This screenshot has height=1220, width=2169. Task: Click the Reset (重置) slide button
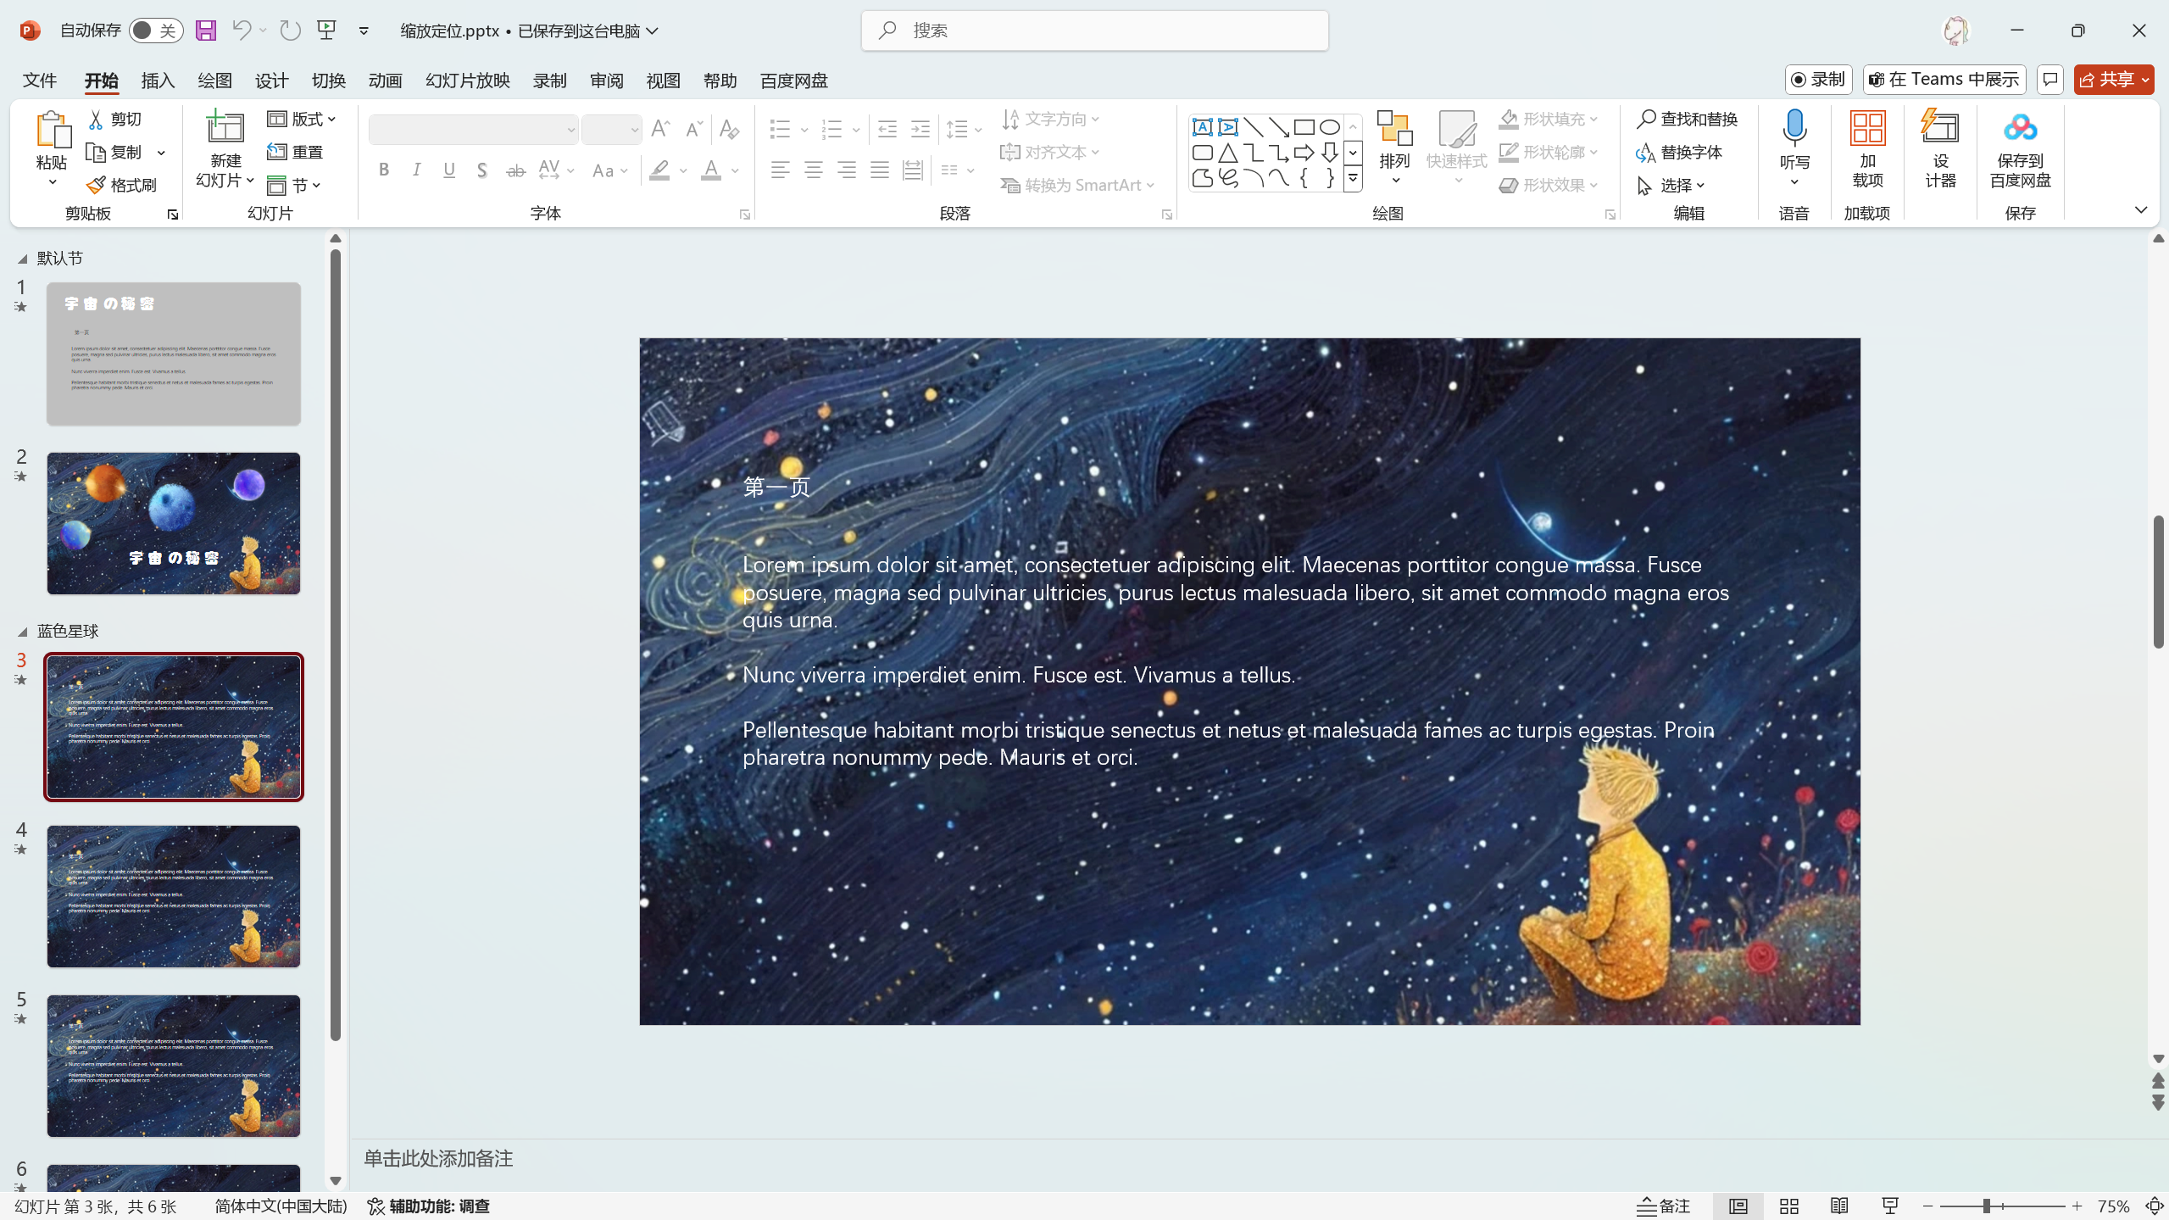(296, 152)
